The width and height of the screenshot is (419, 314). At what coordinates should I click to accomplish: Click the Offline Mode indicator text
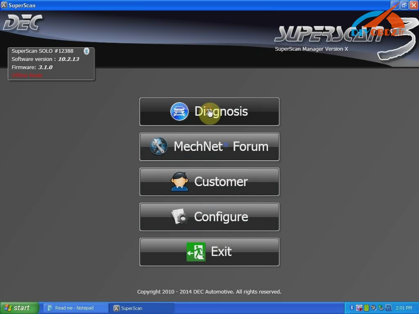click(x=27, y=75)
